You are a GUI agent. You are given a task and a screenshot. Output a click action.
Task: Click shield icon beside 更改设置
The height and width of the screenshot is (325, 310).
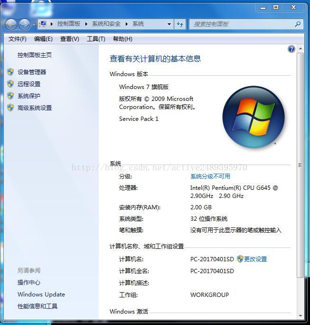click(x=240, y=259)
